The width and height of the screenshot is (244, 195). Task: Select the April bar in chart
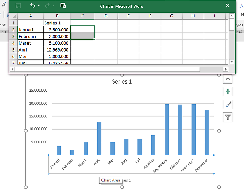[99, 138]
